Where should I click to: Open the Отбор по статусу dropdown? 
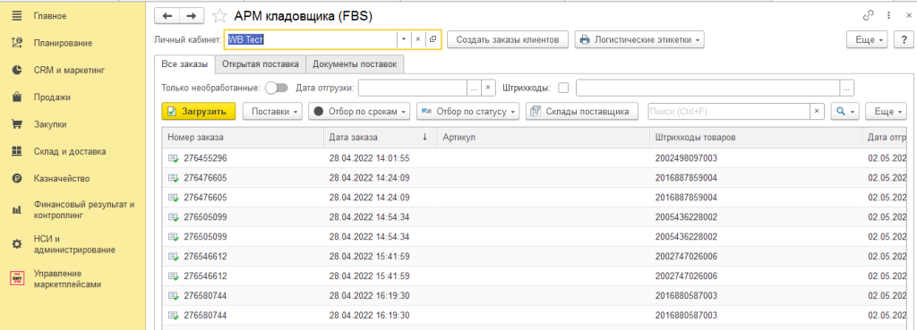[x=467, y=111]
